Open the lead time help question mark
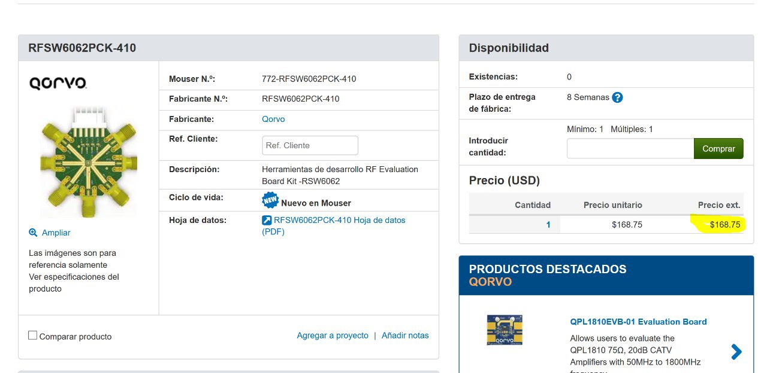 (617, 97)
